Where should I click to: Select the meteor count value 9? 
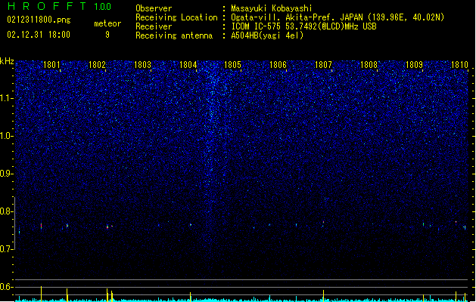(107, 35)
